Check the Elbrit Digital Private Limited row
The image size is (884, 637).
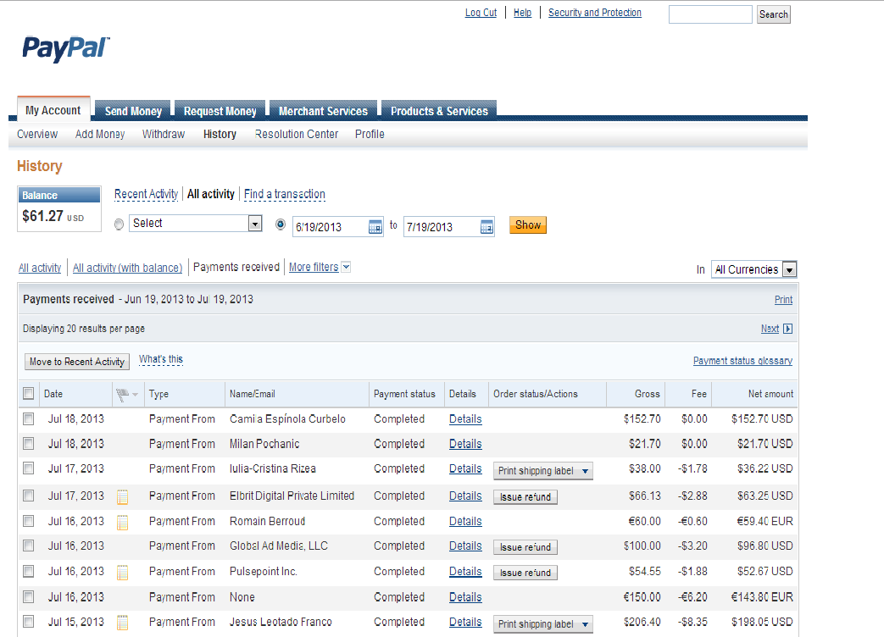(x=28, y=495)
